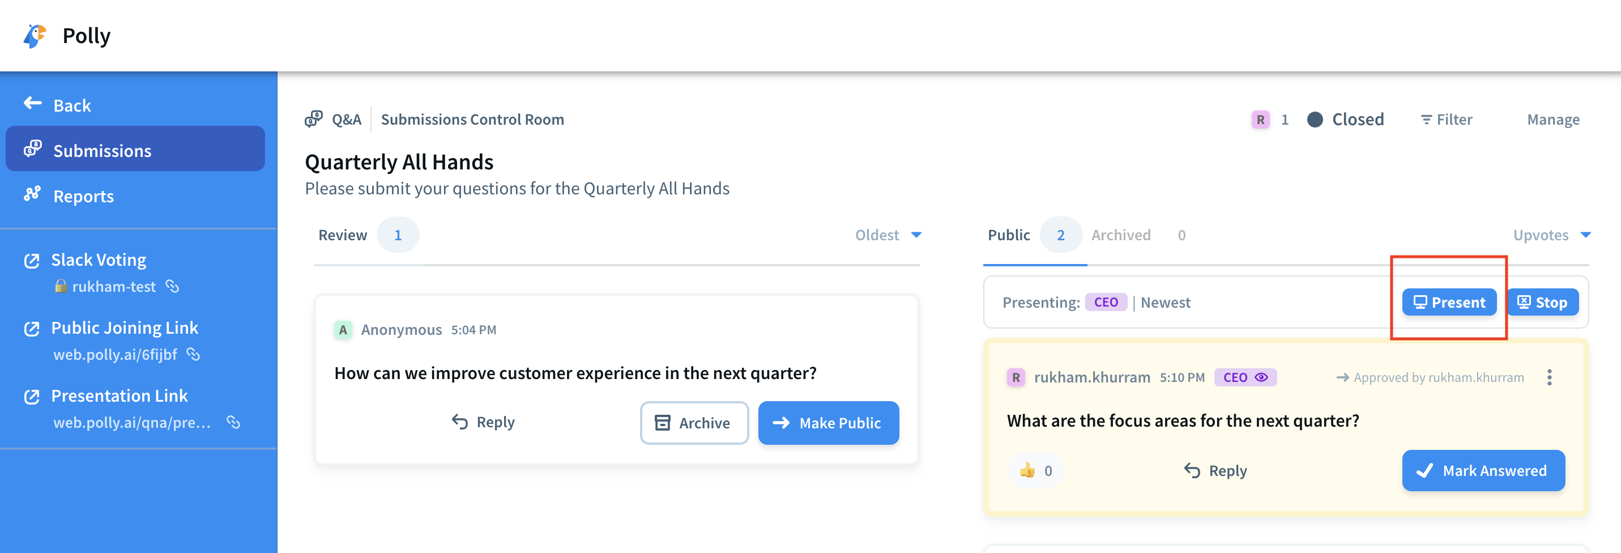Open Reports in the sidebar
The height and width of the screenshot is (553, 1621).
pos(84,196)
